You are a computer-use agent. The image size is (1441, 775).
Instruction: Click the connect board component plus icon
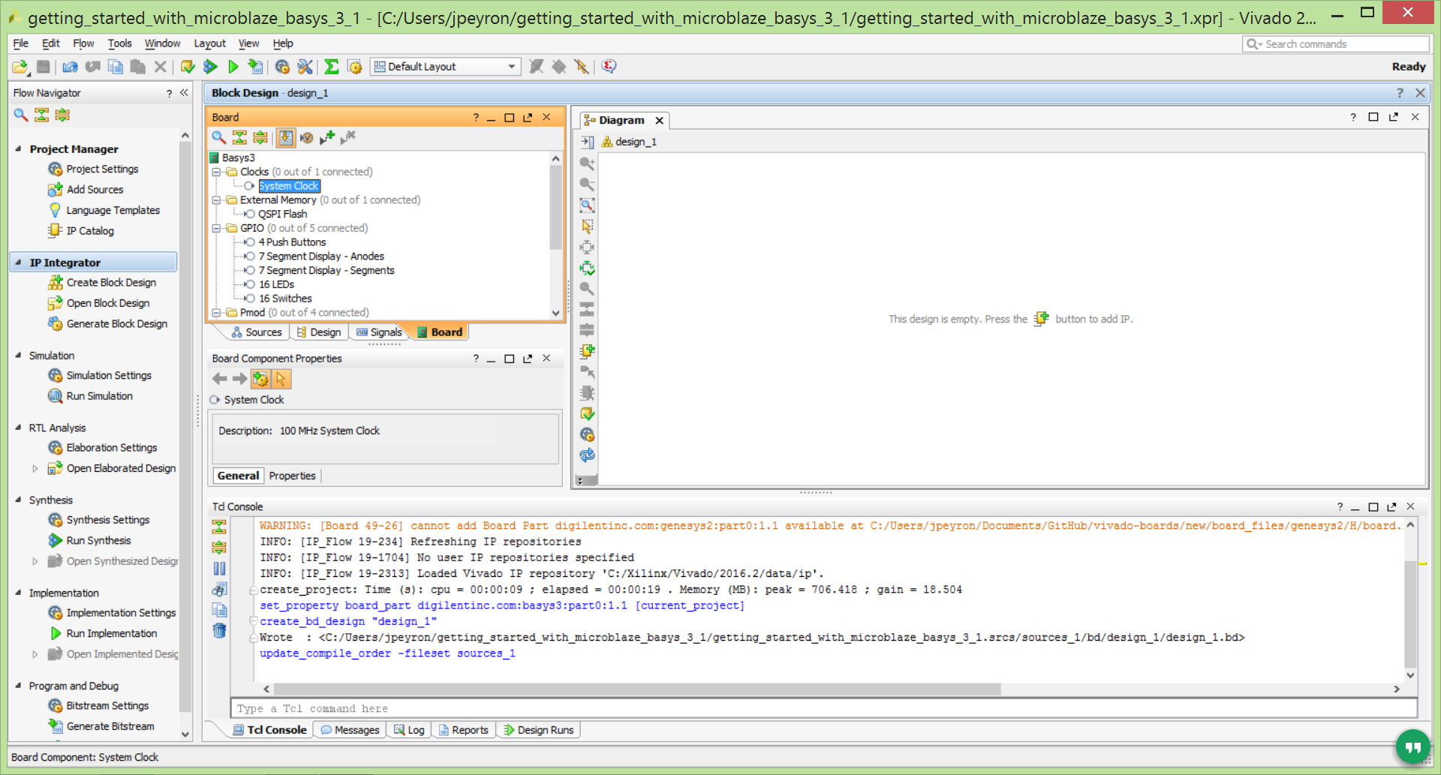(x=327, y=137)
